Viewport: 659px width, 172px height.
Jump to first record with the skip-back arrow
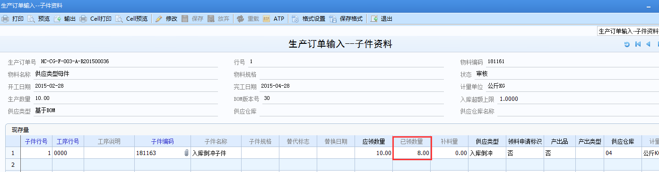point(638,44)
